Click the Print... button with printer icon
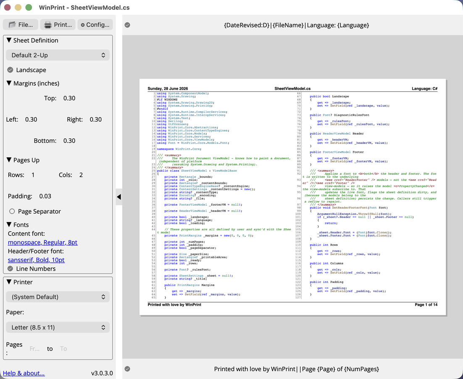Screen dimensions: 463x379 coord(58,25)
